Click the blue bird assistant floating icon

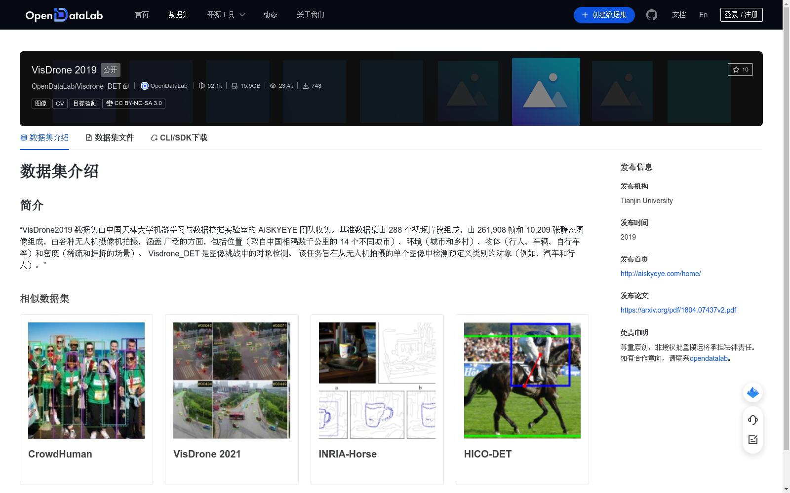coord(753,392)
